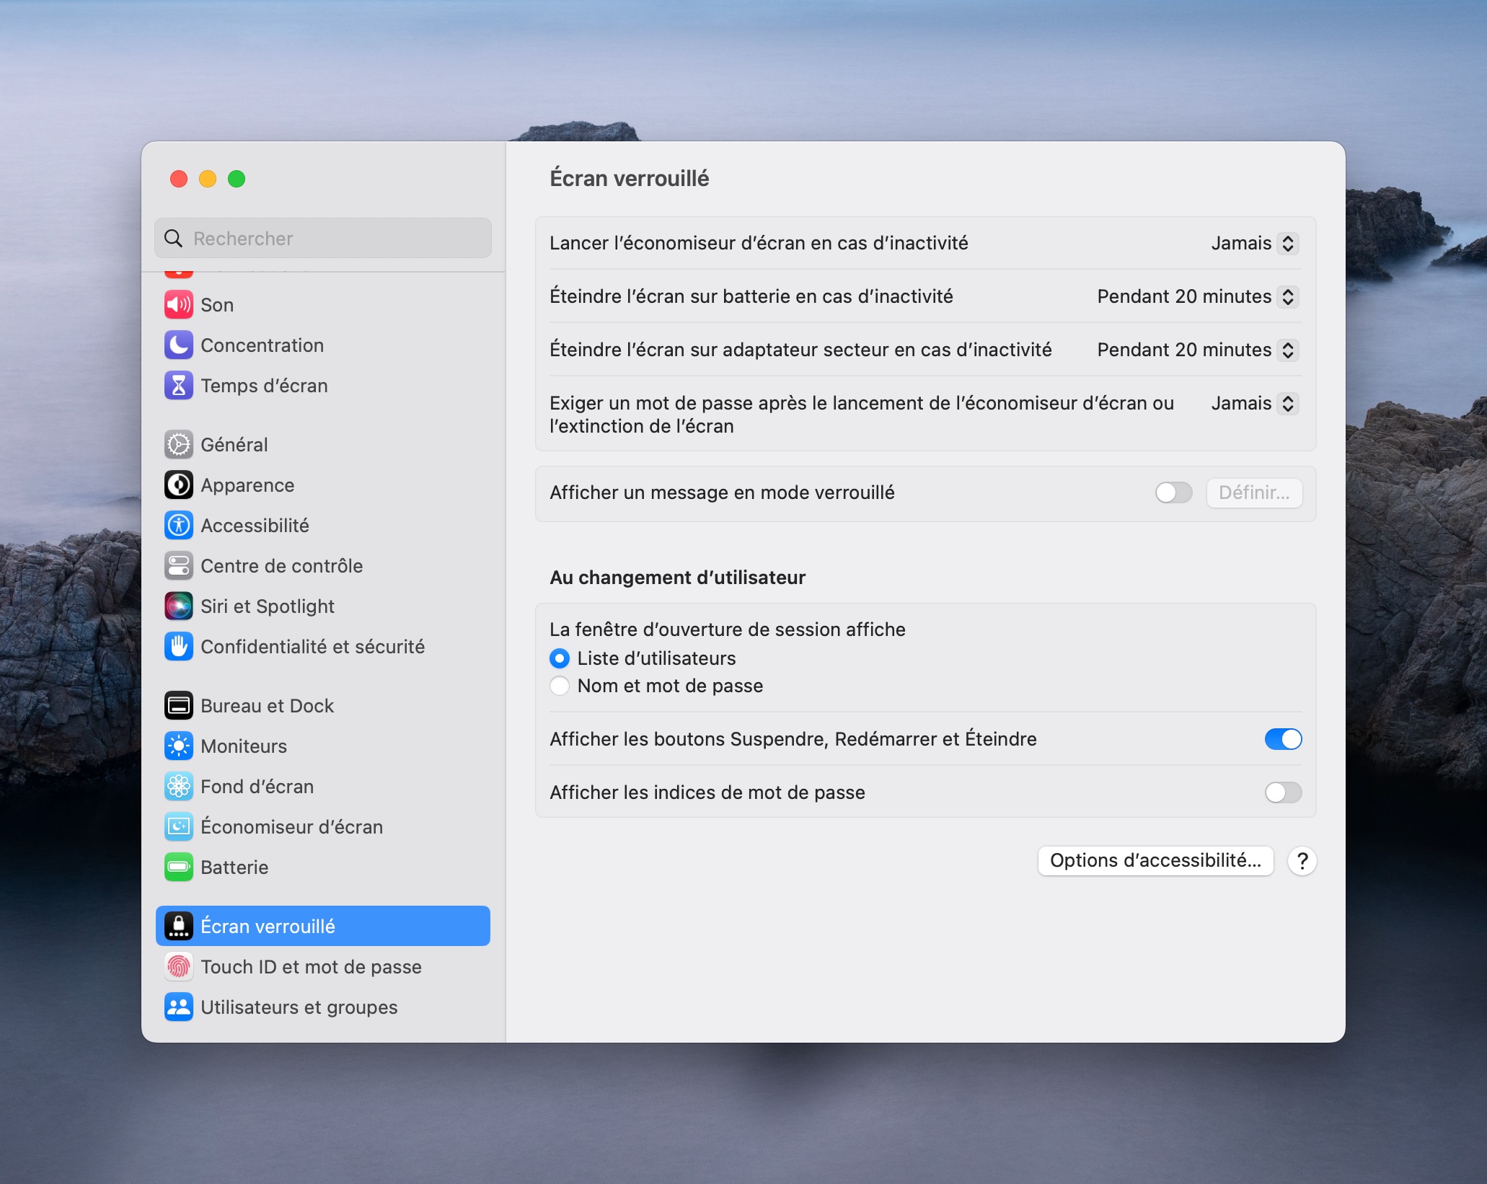Disable Suspendre, Redémarrer et Éteindre buttons toggle
The height and width of the screenshot is (1184, 1487).
point(1282,739)
